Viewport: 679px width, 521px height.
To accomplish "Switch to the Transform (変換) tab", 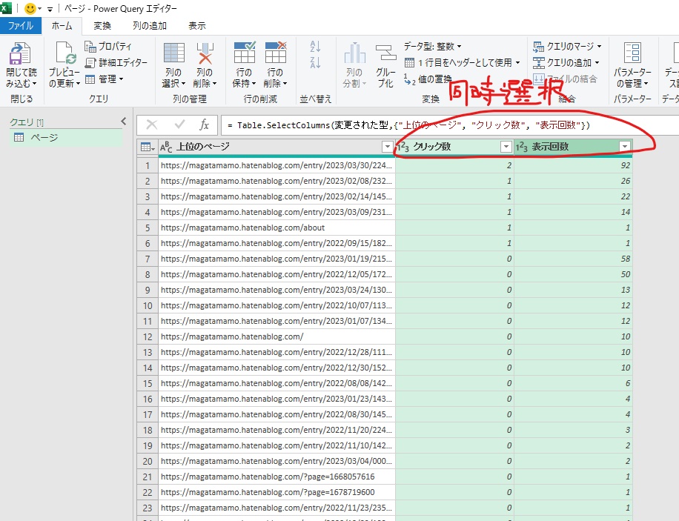I will tap(102, 25).
